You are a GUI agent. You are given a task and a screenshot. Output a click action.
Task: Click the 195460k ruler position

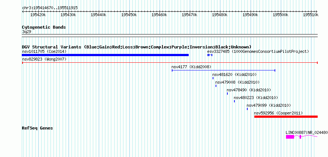pyautogui.click(x=160, y=15)
